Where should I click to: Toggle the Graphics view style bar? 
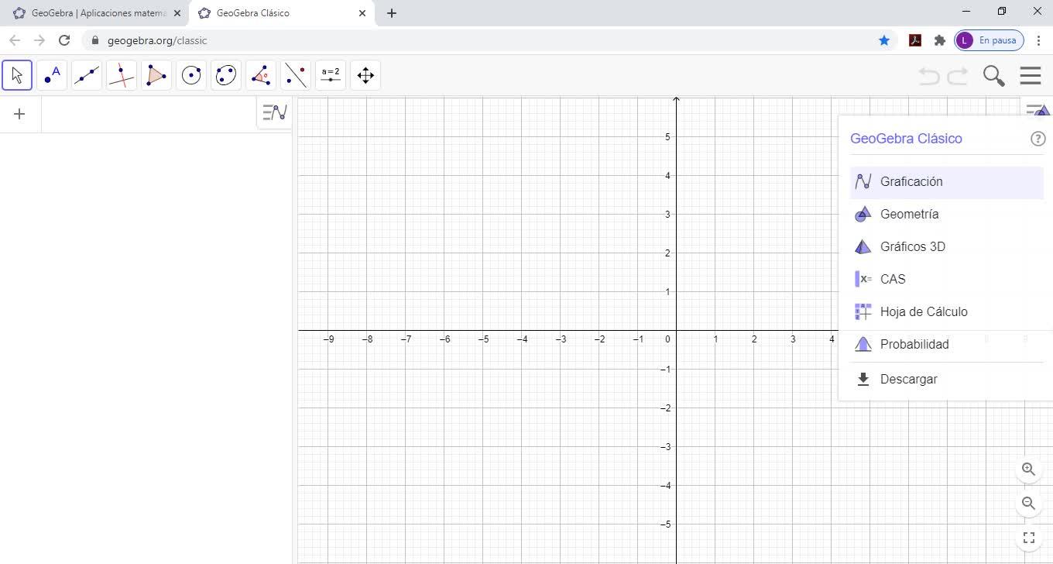pyautogui.click(x=1038, y=111)
